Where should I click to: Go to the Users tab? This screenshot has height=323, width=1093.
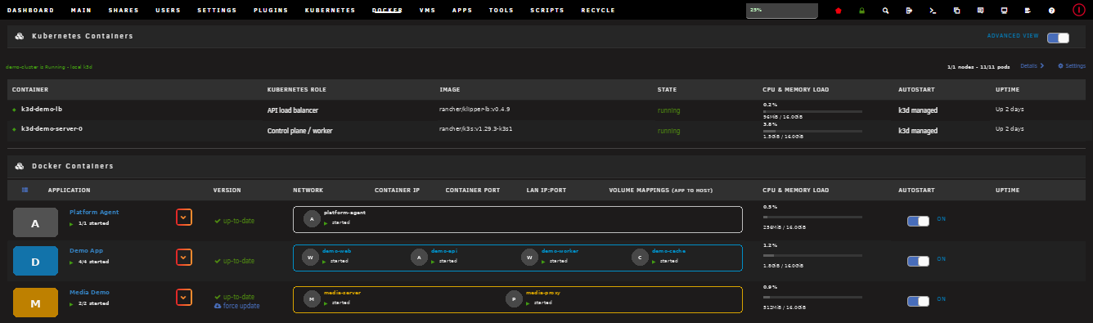168,11
